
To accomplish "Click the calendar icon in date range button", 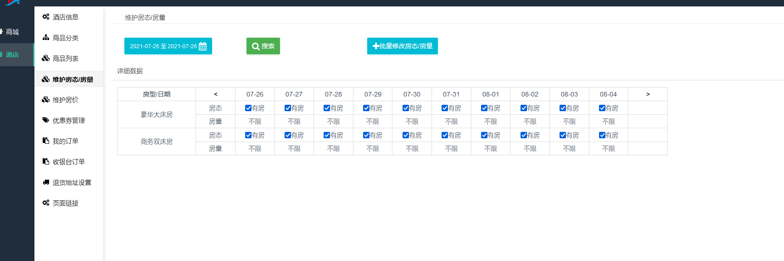I will (x=203, y=46).
